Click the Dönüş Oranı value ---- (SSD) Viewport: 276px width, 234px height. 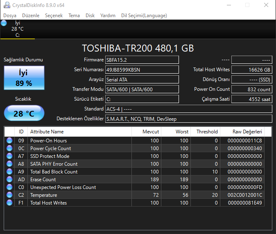252,80
